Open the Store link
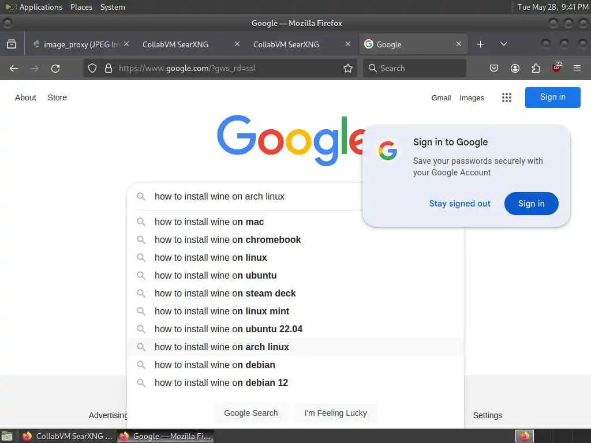 pyautogui.click(x=57, y=97)
